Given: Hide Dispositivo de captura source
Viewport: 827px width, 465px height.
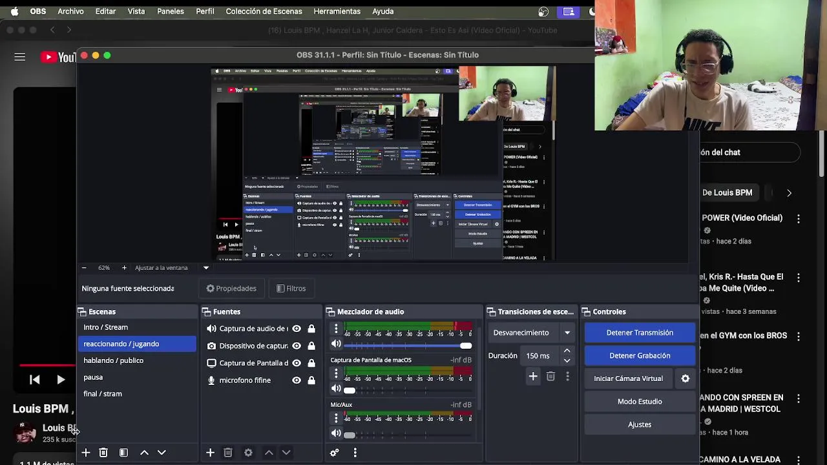Looking at the screenshot, I should 297,346.
